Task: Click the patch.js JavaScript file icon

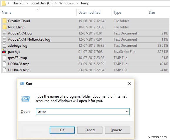Action: tap(4, 52)
